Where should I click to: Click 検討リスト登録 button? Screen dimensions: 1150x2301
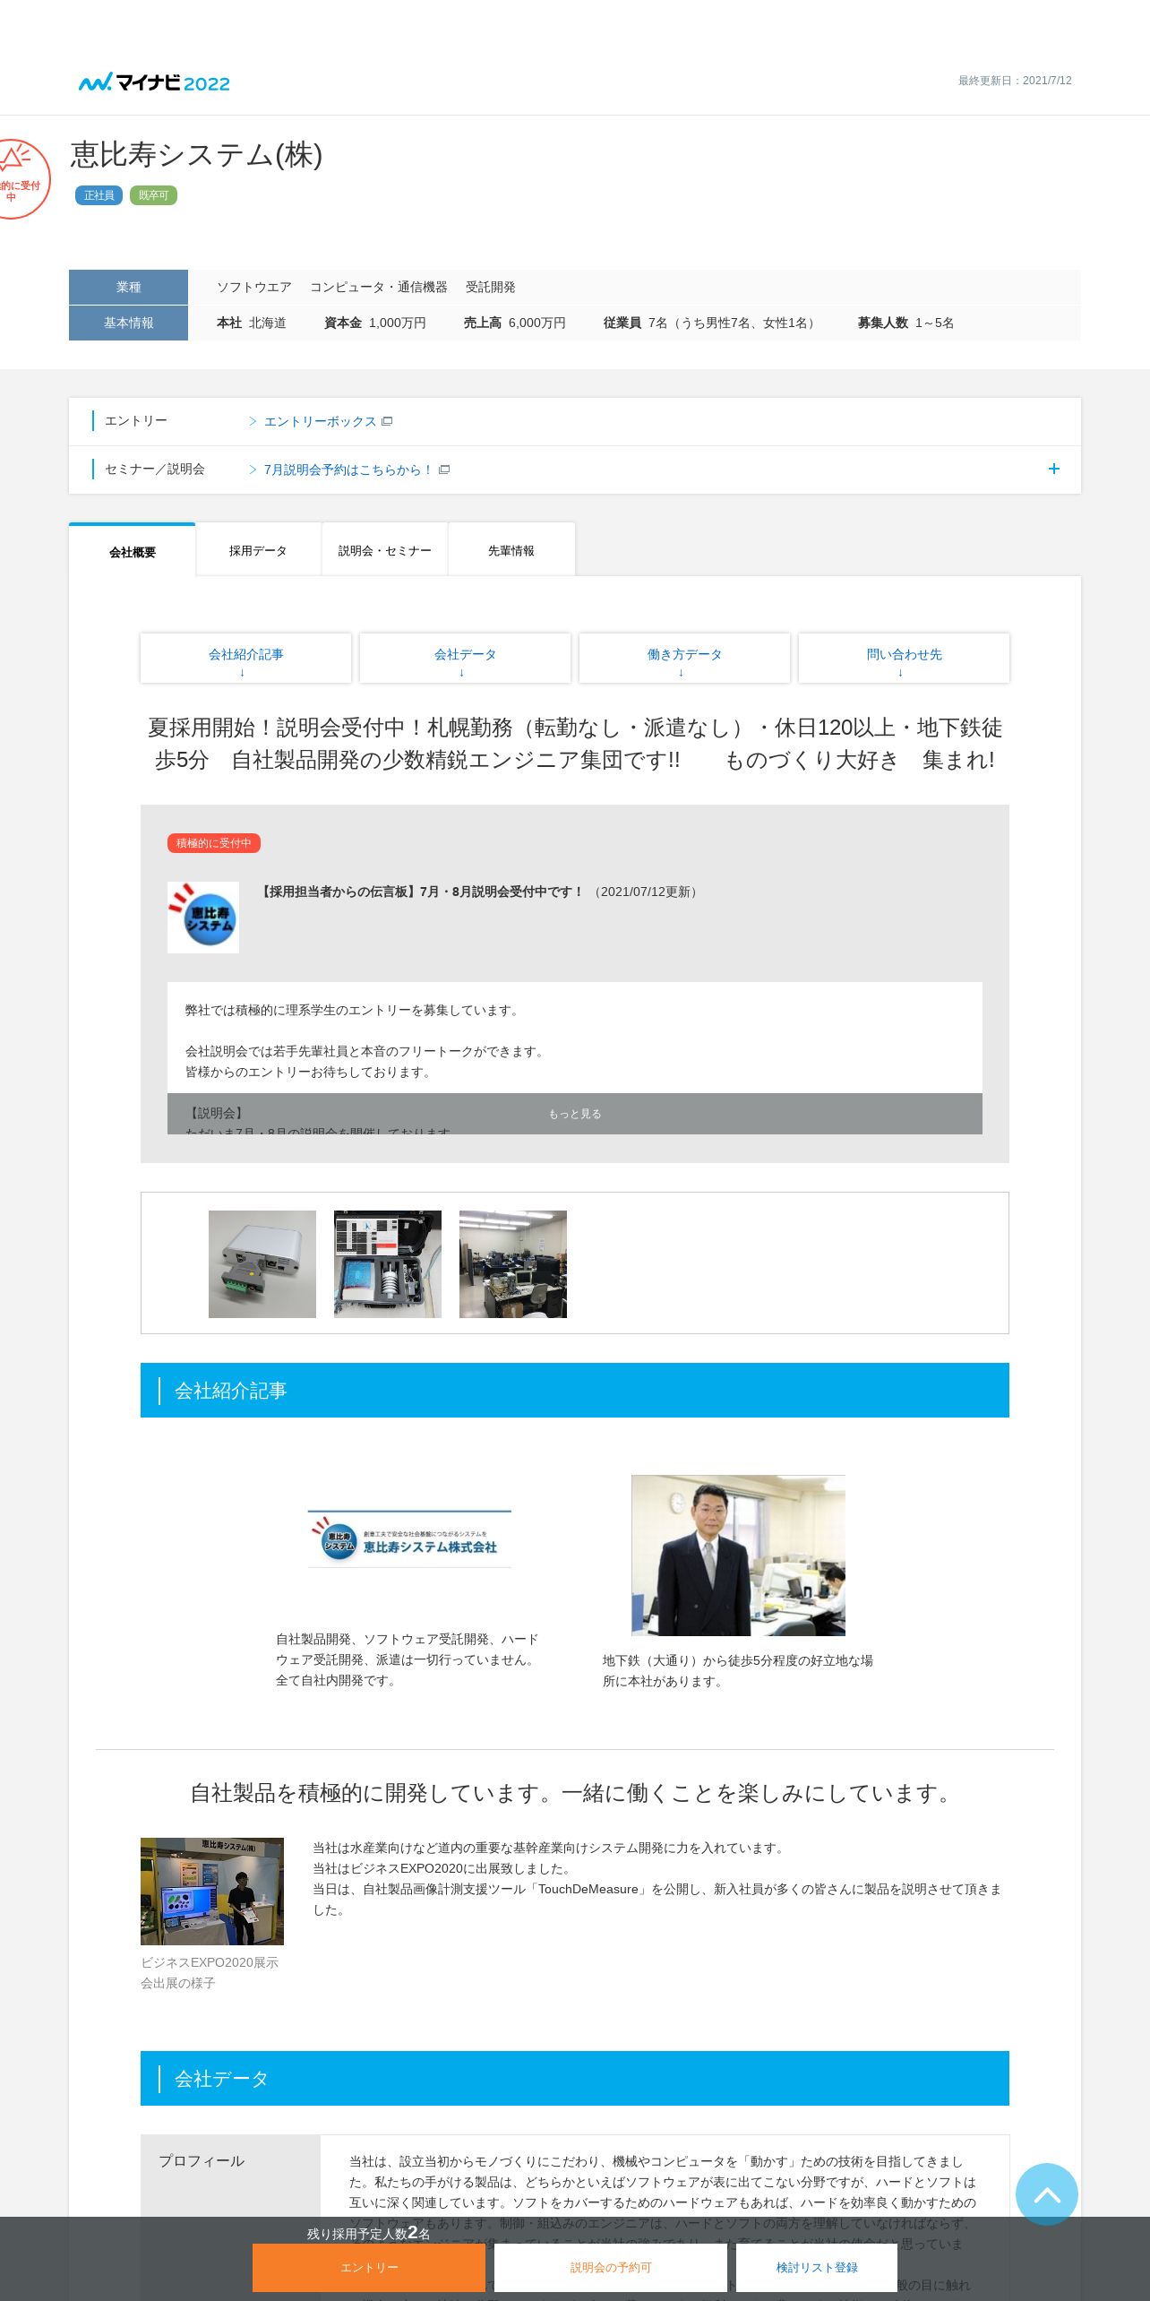pos(817,2267)
